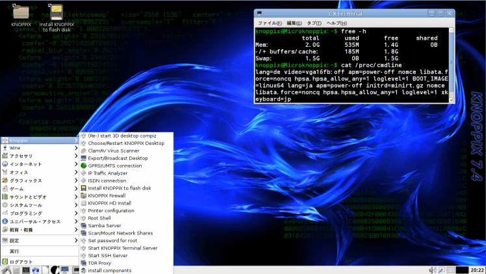Expand the サウンドとビデオ submenu
Image resolution: width=486 pixels, height=274 pixels.
point(40,197)
